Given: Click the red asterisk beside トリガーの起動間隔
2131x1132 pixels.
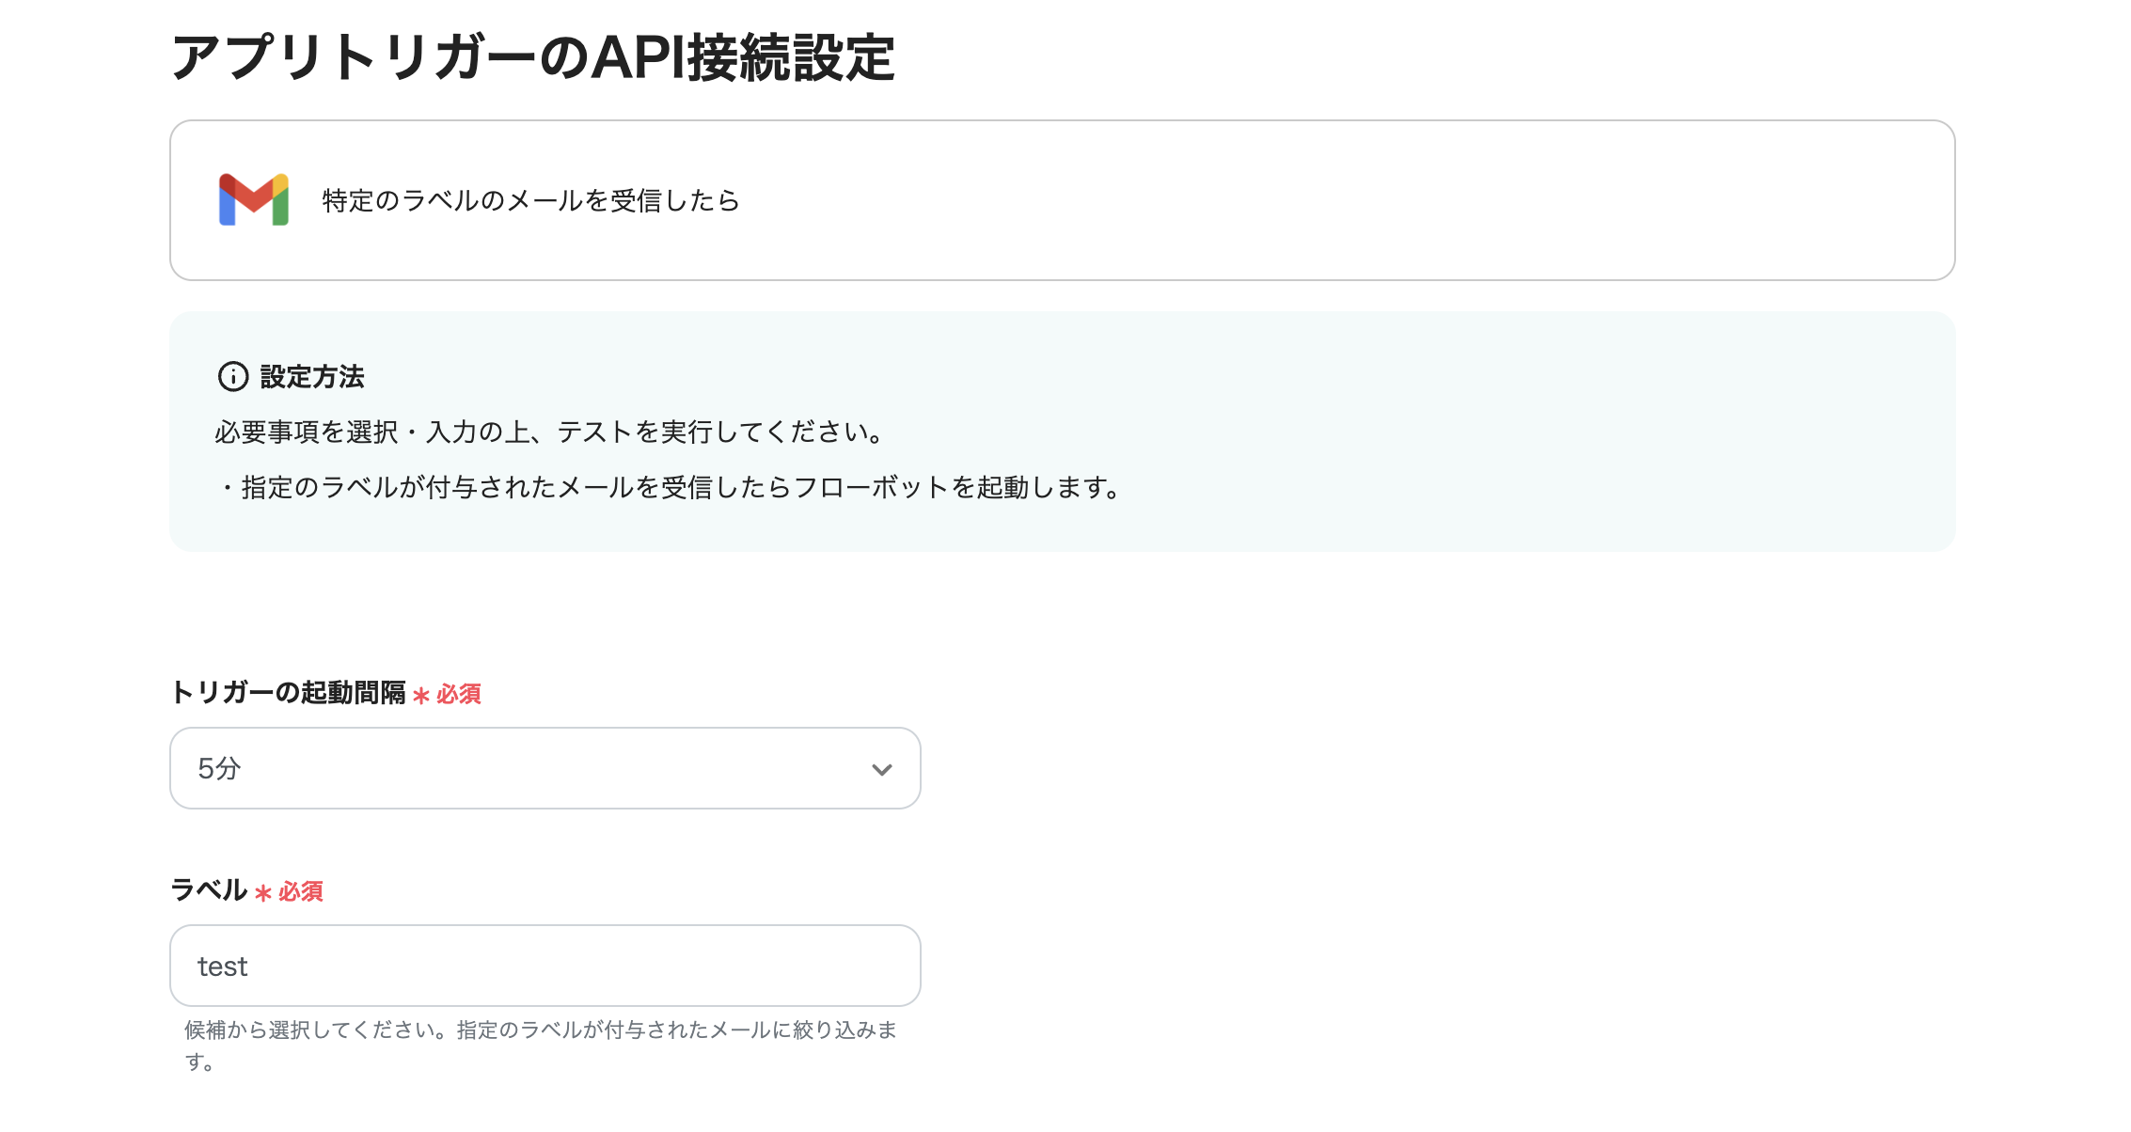Looking at the screenshot, I should [x=422, y=696].
